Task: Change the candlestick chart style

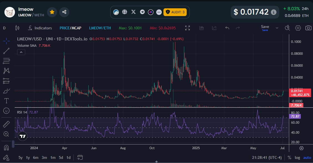Action: pyautogui.click(x=17, y=28)
